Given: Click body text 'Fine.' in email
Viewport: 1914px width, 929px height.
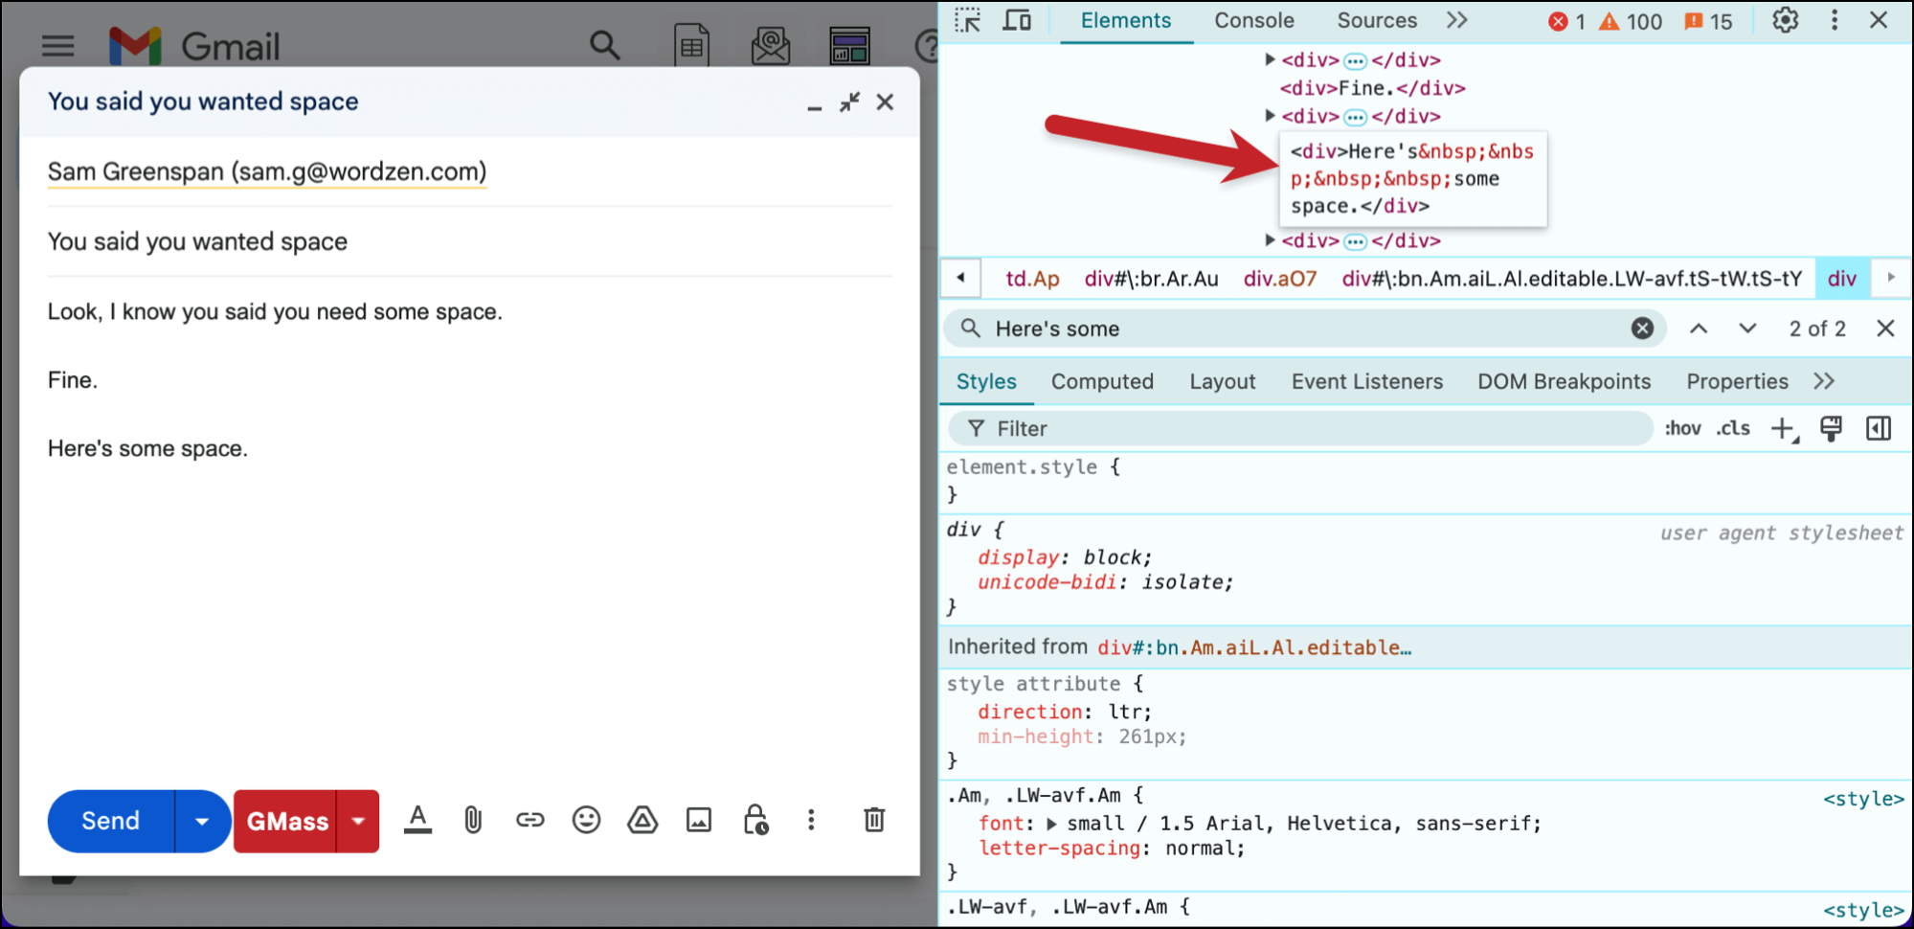Looking at the screenshot, I should (x=73, y=380).
